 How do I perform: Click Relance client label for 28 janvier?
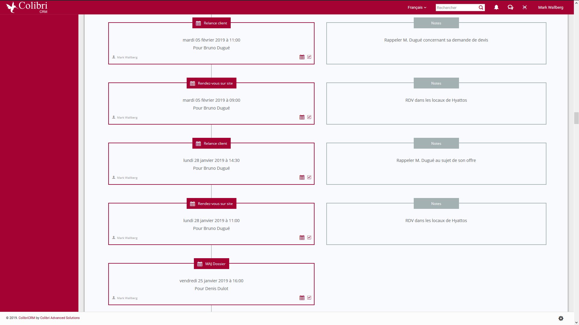pyautogui.click(x=211, y=144)
